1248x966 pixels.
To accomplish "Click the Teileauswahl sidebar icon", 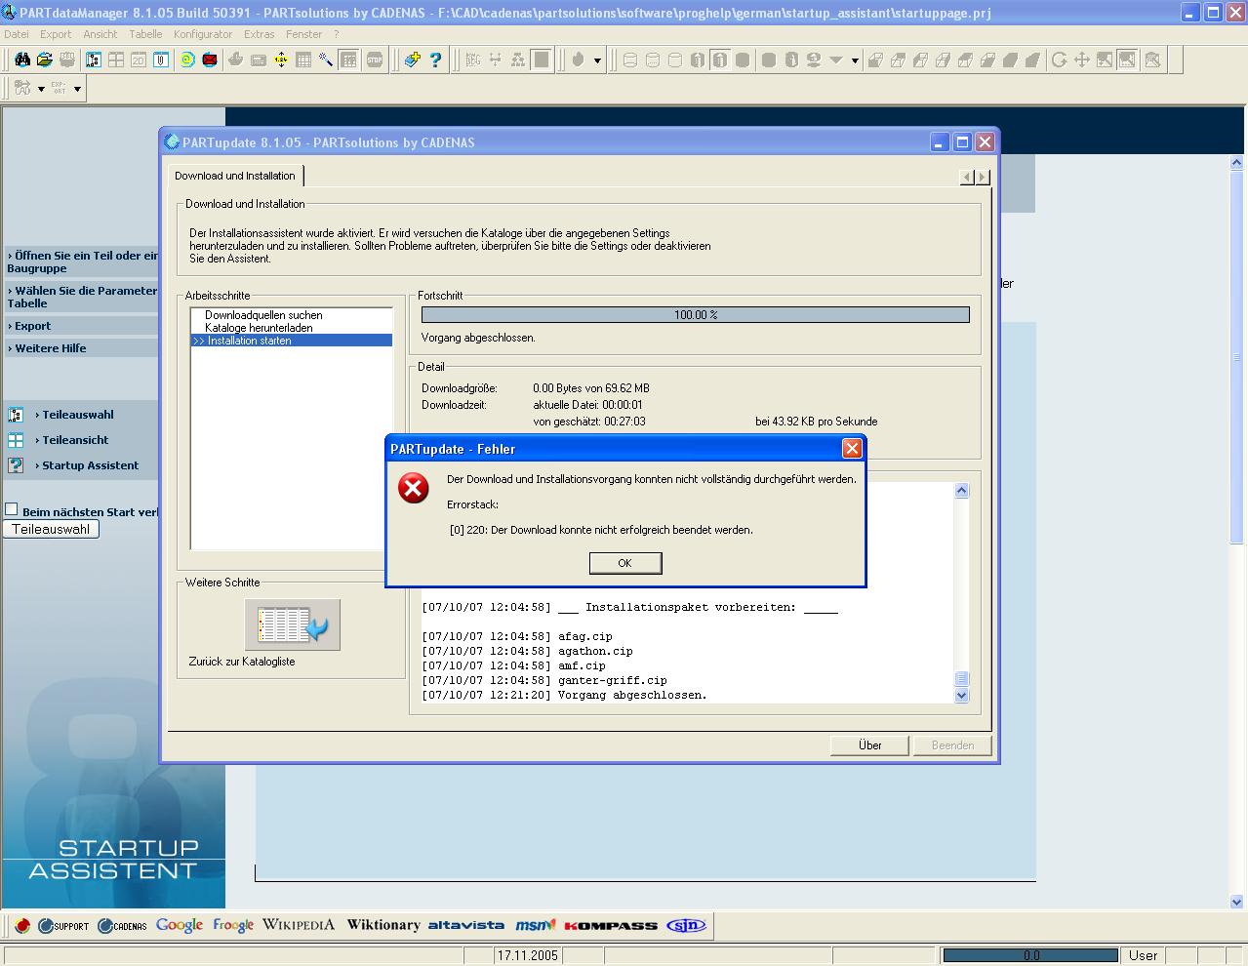I will [16, 415].
